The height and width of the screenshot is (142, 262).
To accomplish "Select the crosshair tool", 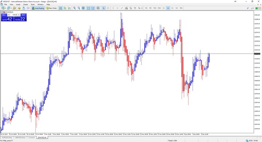I will coord(108,8).
